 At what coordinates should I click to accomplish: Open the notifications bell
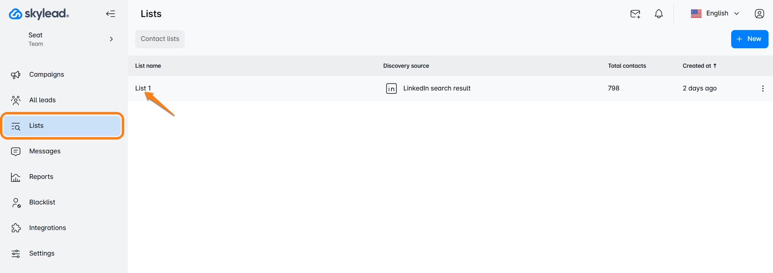(x=659, y=14)
